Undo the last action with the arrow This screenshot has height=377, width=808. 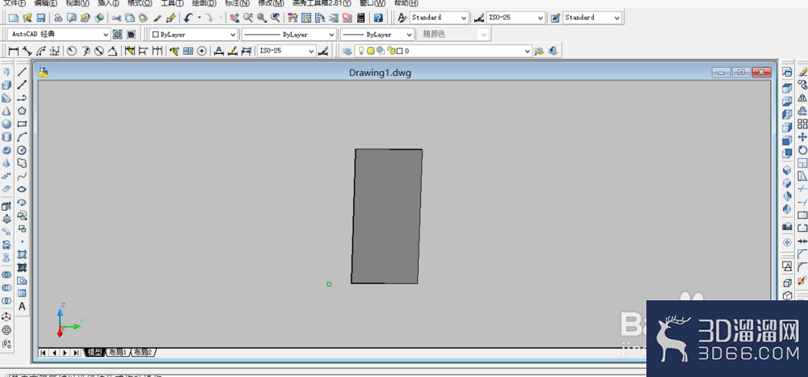[x=188, y=18]
